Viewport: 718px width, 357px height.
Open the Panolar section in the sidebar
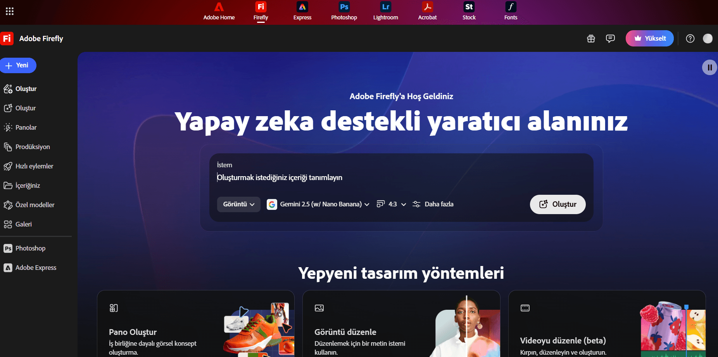pyautogui.click(x=26, y=127)
